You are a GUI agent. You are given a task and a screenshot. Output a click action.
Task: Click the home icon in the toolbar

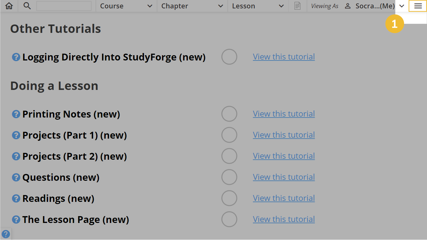[9, 6]
